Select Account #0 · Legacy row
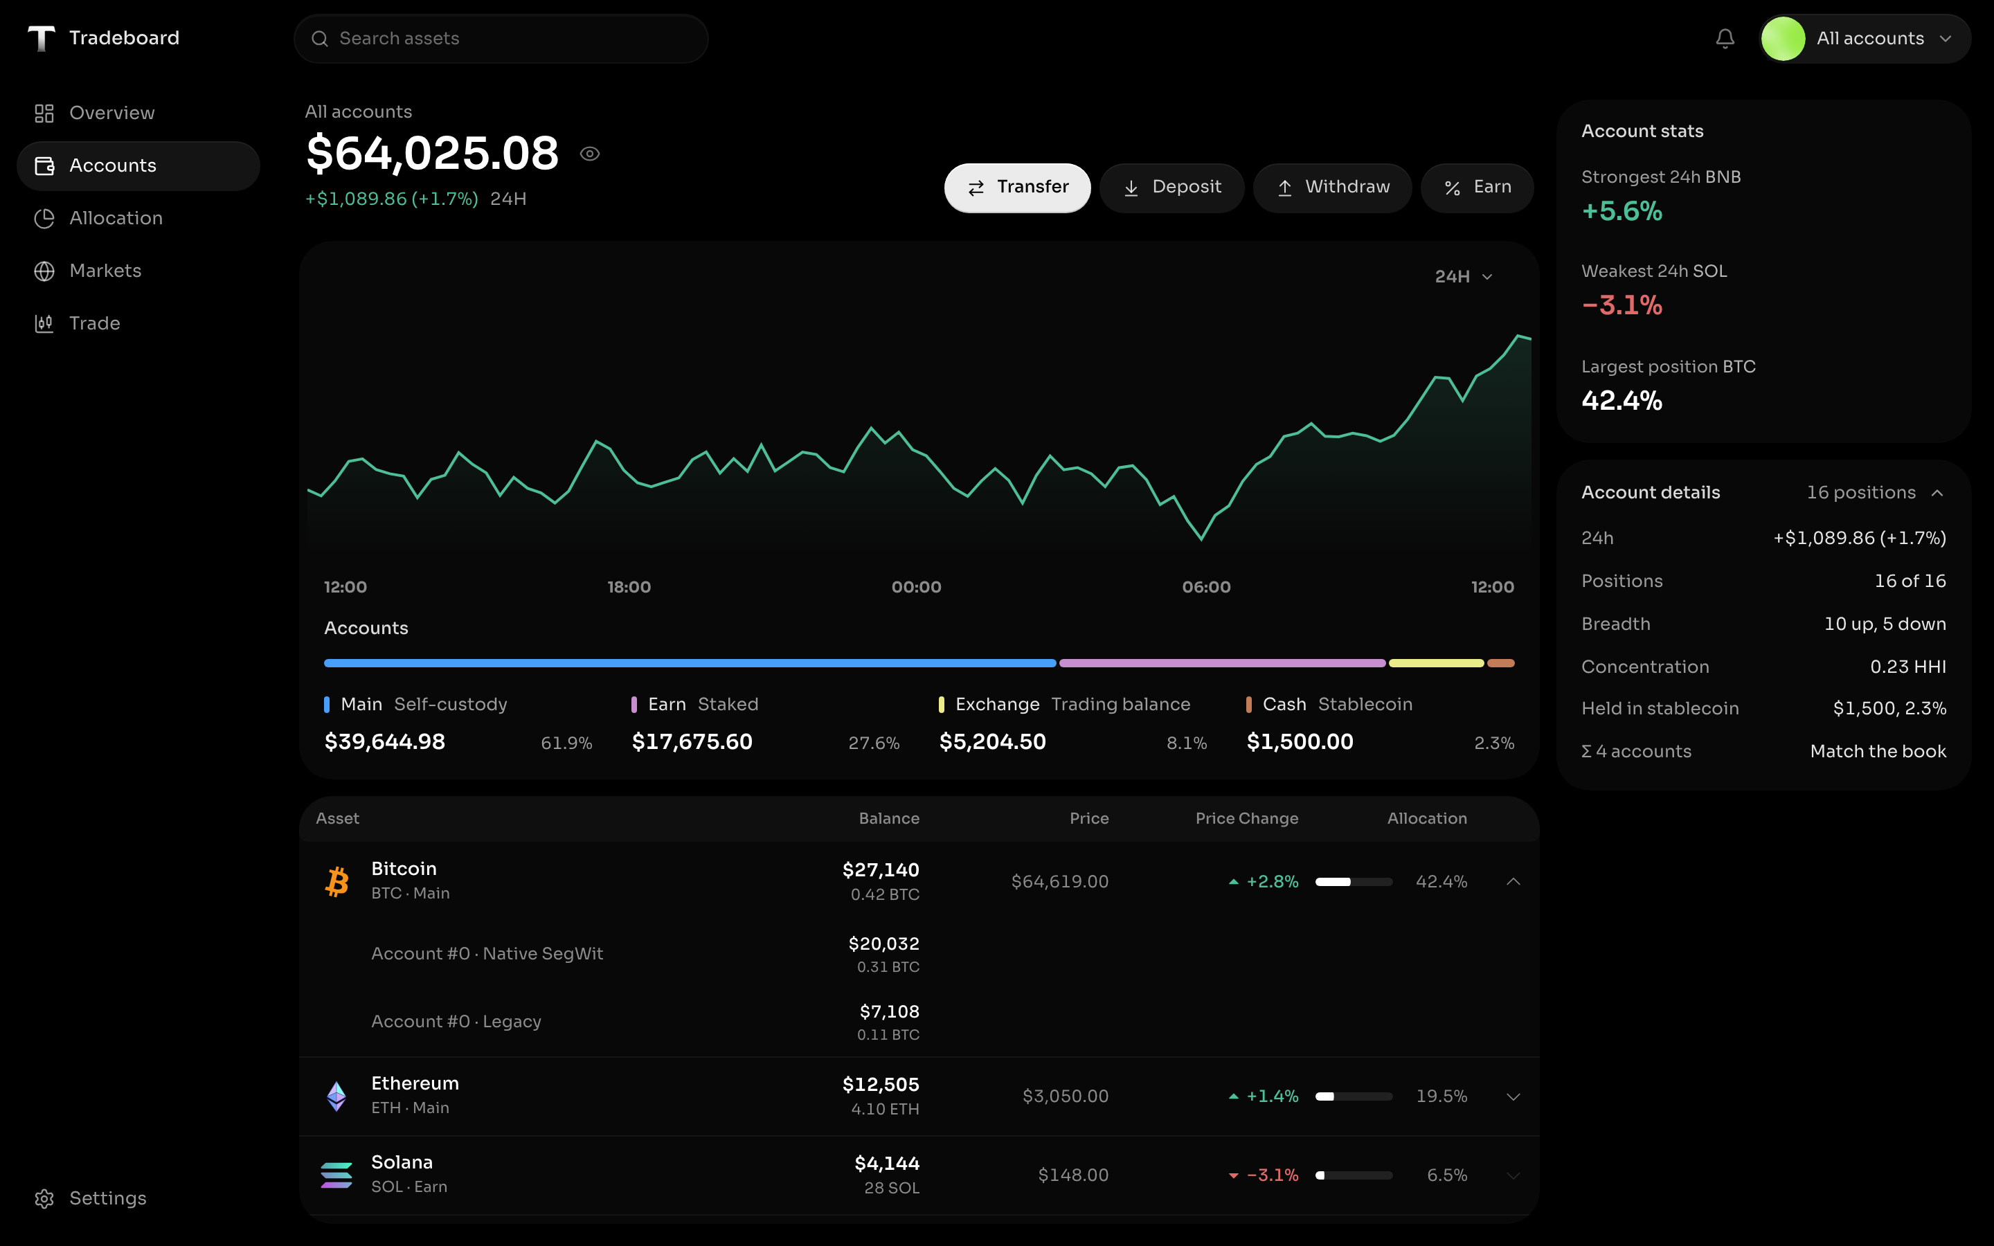The image size is (1994, 1246). point(919,1022)
